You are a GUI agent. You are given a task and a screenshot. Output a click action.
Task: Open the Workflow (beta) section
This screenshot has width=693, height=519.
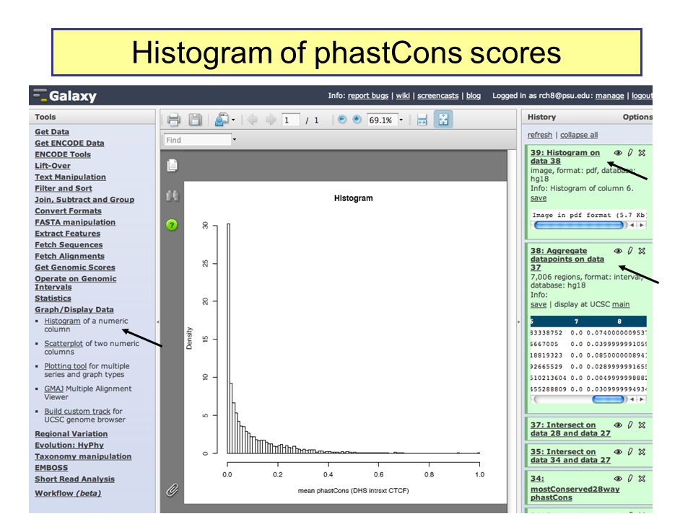(x=68, y=493)
